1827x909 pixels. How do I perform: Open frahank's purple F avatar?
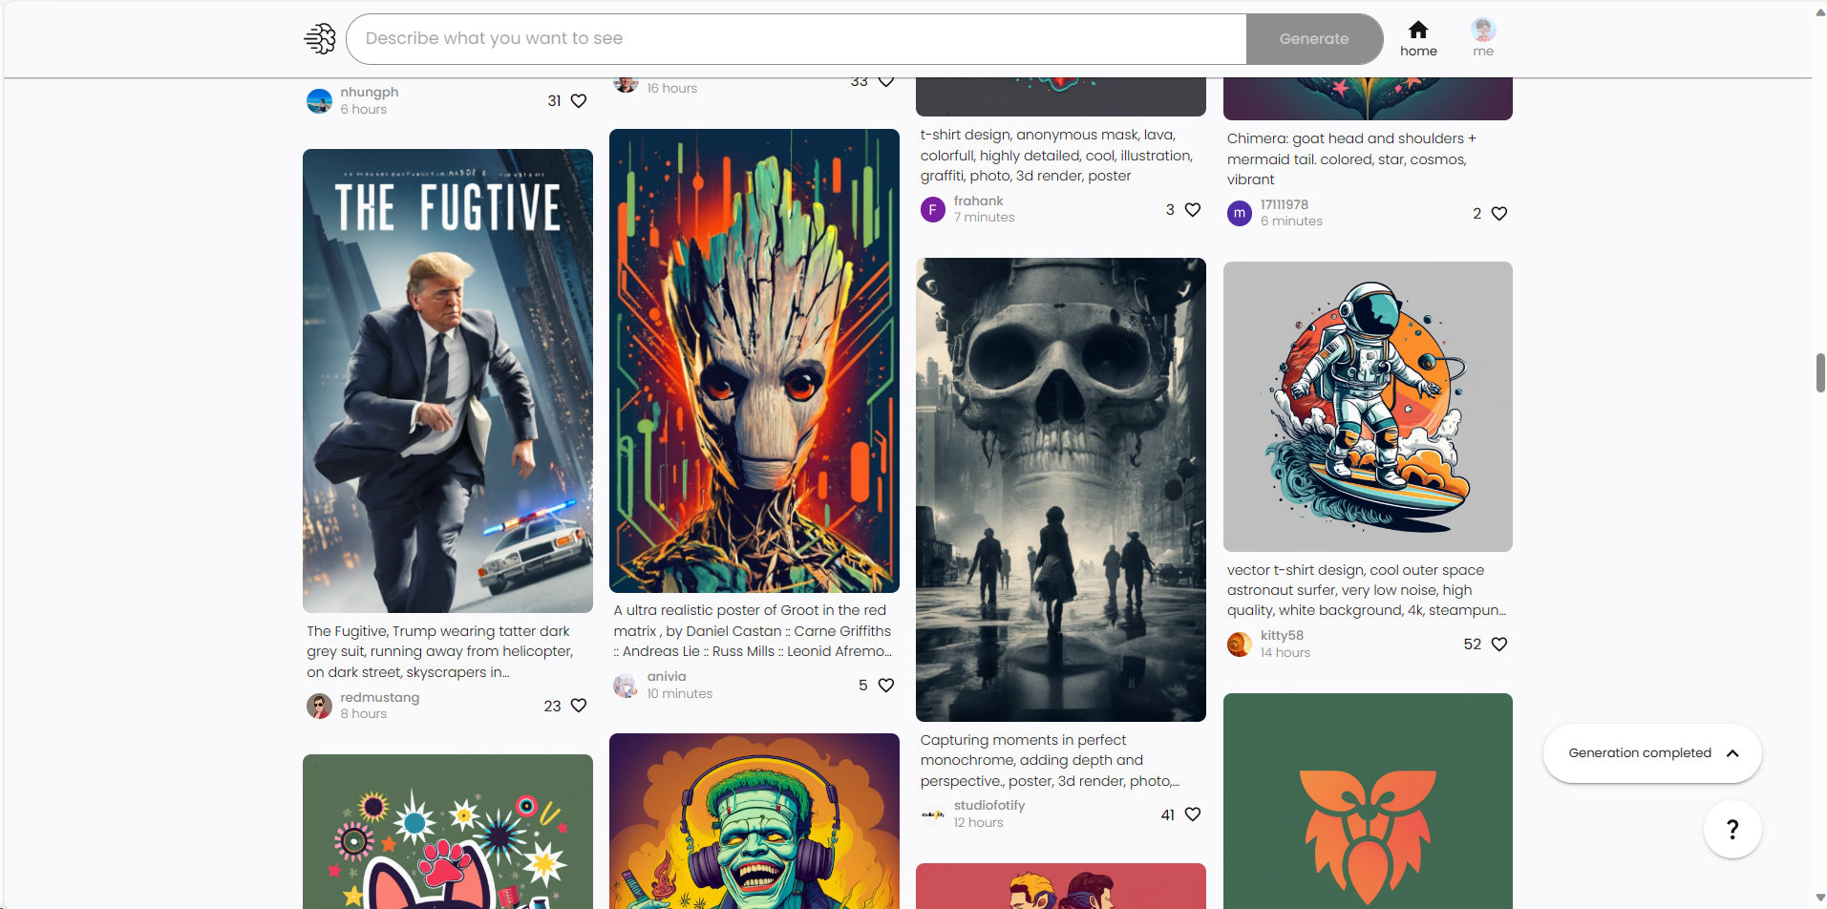click(932, 209)
